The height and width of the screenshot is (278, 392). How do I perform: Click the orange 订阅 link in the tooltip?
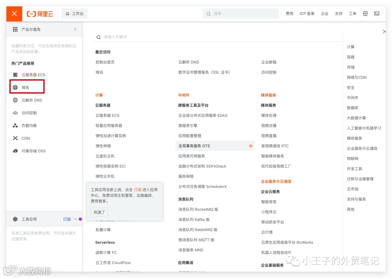tap(138, 190)
